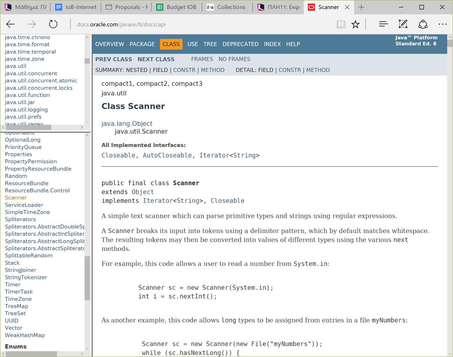
Task: Open StringTokenizer class in class list
Action: [26, 277]
